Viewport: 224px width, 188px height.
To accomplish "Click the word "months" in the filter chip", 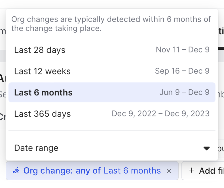I will click(x=146, y=171).
